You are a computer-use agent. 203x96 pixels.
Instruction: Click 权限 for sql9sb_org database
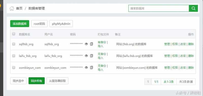175,44
